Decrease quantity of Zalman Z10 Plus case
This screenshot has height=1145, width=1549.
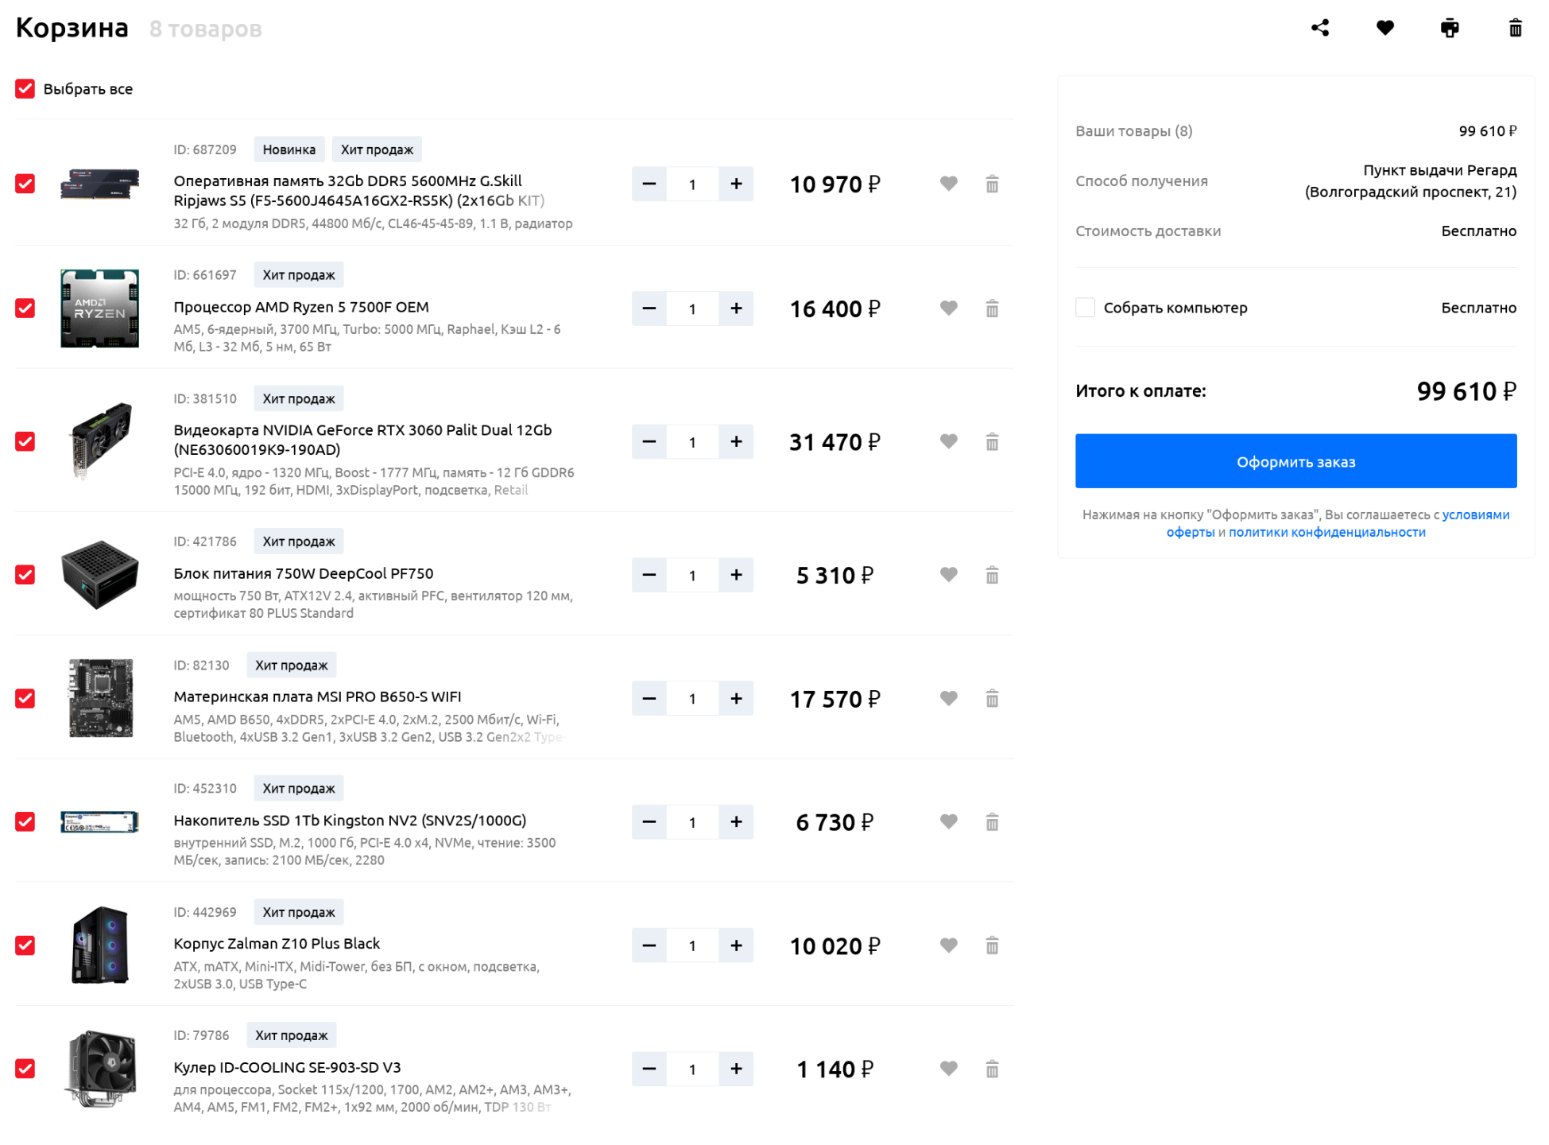point(649,946)
